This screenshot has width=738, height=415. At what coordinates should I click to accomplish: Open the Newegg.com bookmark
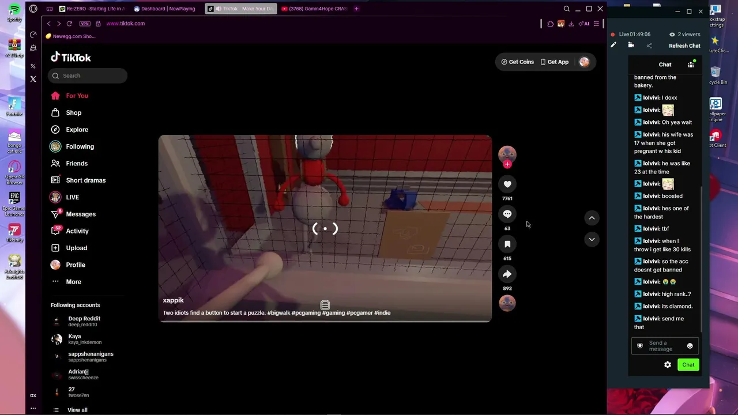71,36
